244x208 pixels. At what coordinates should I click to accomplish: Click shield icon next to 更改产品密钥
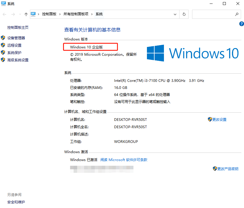[x=215, y=169]
